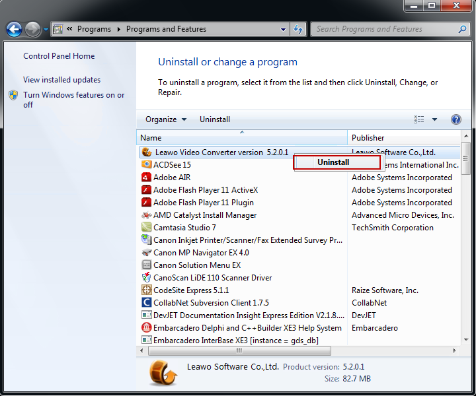Click Embarcadero Delphi Help System icon
Viewport: 476px width, 396px height.
pyautogui.click(x=146, y=327)
